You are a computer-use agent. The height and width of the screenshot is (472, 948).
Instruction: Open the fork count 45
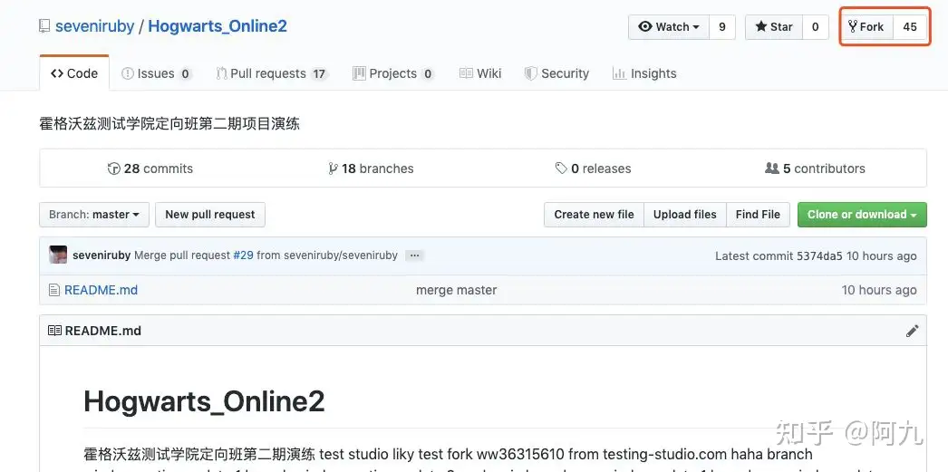(909, 26)
